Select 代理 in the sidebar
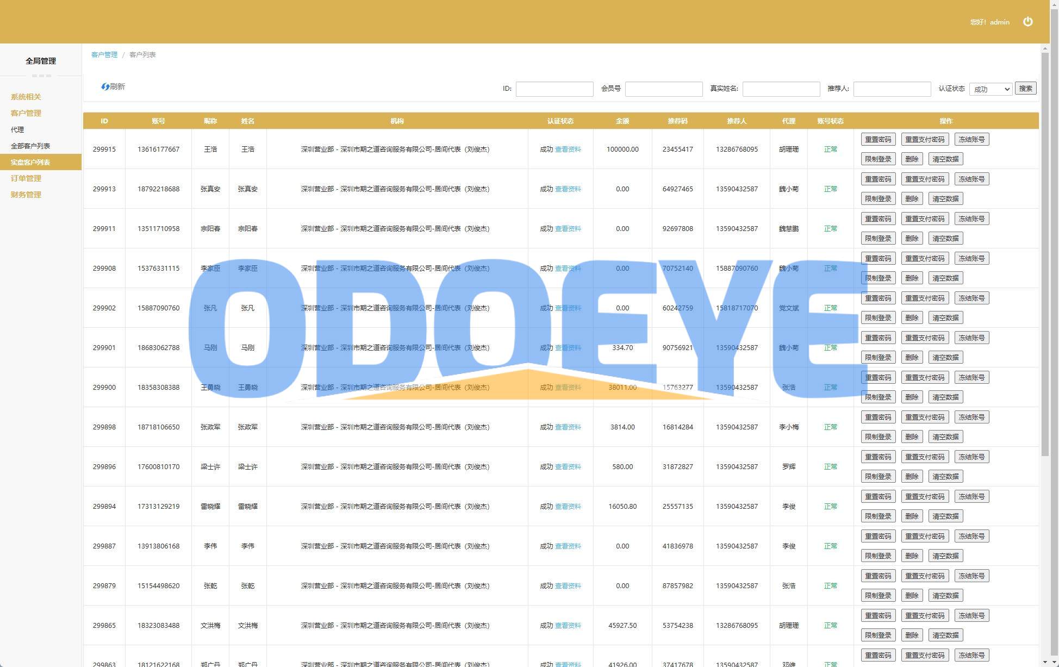Viewport: 1059px width, 667px height. coord(17,129)
